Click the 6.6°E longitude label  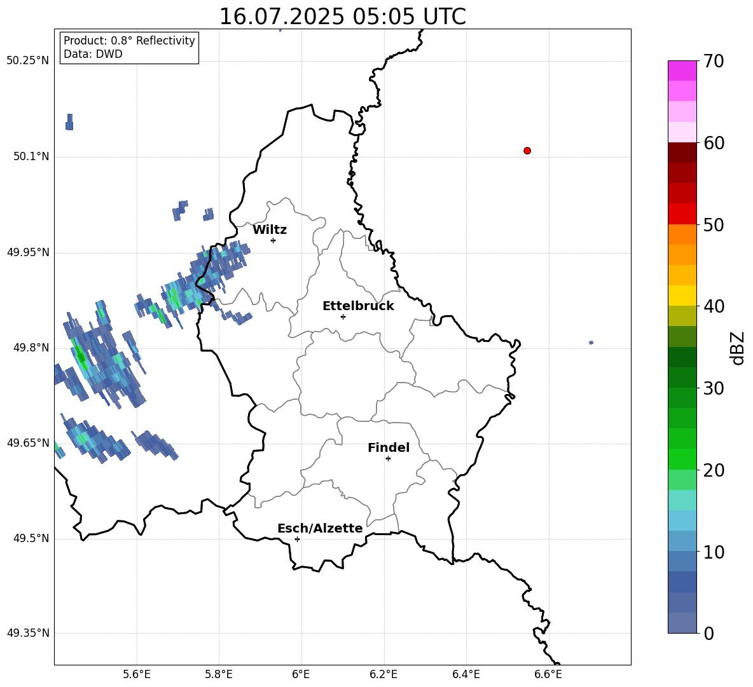[x=548, y=674]
